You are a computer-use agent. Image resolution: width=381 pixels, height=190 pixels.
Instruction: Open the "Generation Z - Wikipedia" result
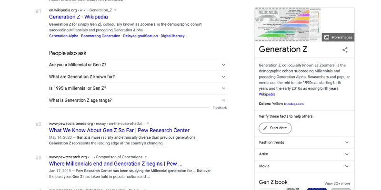[x=78, y=17]
